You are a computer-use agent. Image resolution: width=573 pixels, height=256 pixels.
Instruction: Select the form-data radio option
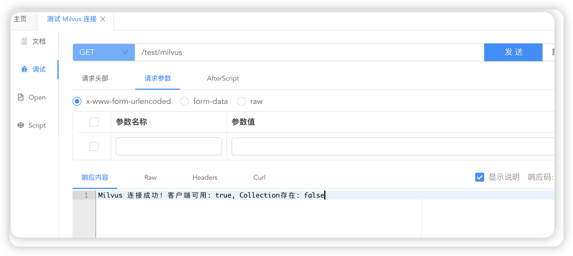(184, 101)
